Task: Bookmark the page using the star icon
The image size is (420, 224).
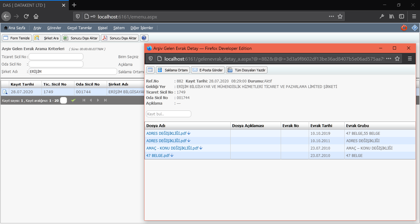Action: point(340,17)
